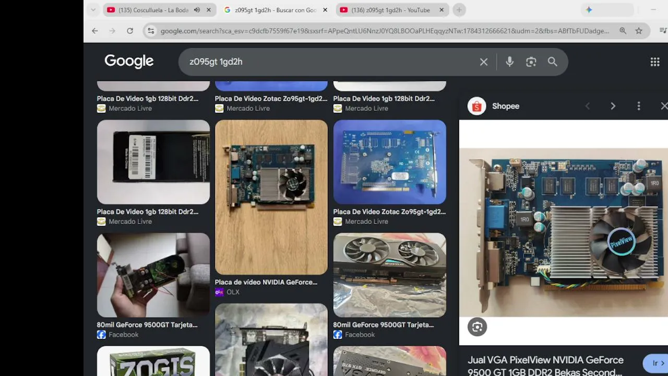Show the previous image in preview panel

pos(588,106)
